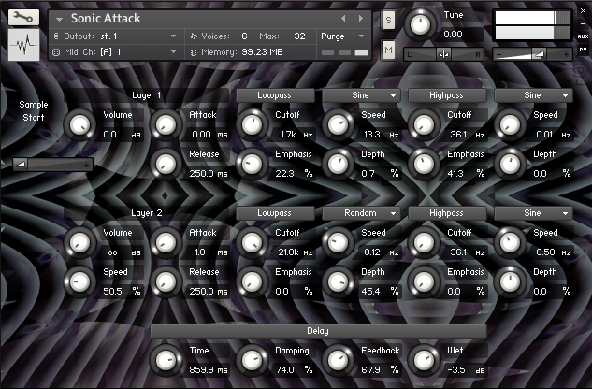592x389 pixels.
Task: Click Layer 2 Attack knob
Action: coord(166,243)
